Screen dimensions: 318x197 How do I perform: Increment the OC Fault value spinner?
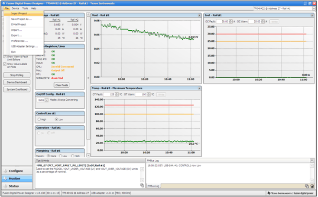tap(230, 20)
